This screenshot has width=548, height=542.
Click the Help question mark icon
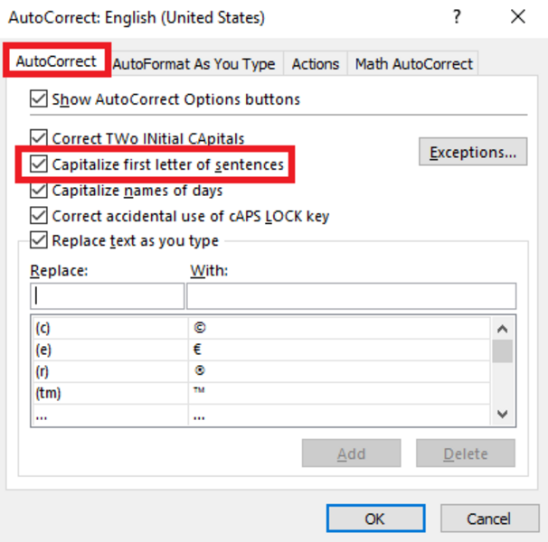tap(458, 17)
